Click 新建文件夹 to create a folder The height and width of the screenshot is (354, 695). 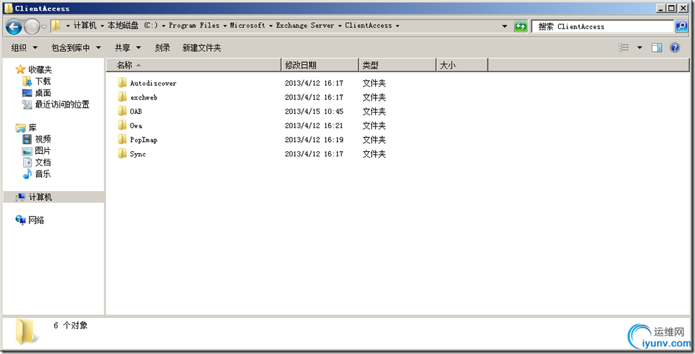click(x=202, y=48)
